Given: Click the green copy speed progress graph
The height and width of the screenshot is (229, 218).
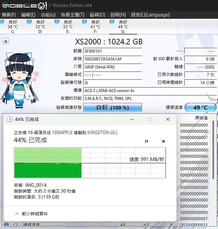Looking at the screenshot, I should click(x=90, y=163).
